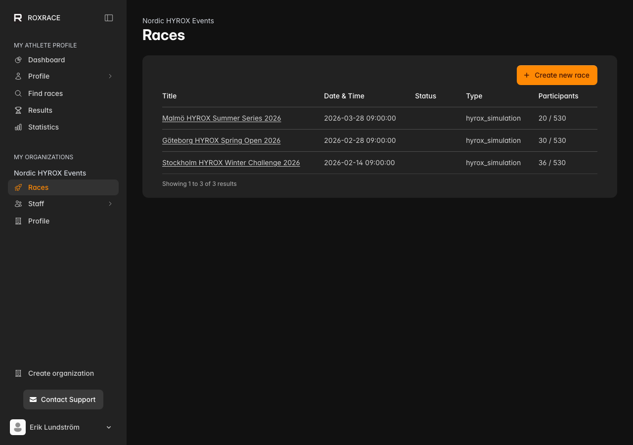Image resolution: width=633 pixels, height=445 pixels.
Task: Click the Dashboard chart icon
Action: 18,60
